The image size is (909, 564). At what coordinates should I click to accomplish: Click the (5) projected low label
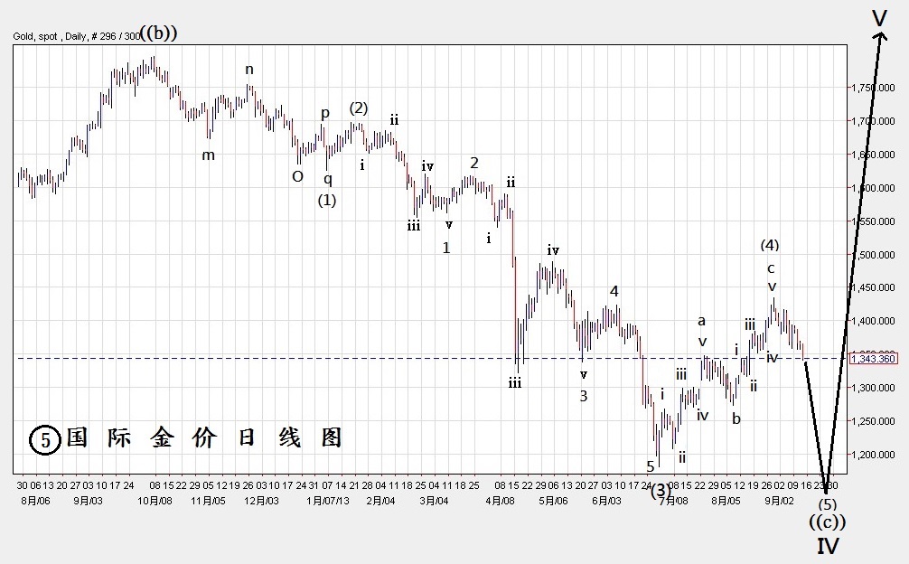coord(828,503)
